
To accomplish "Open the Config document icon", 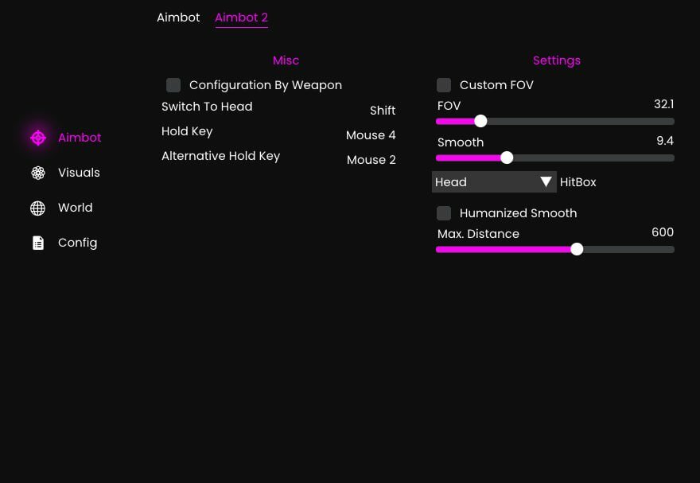I will click(38, 243).
